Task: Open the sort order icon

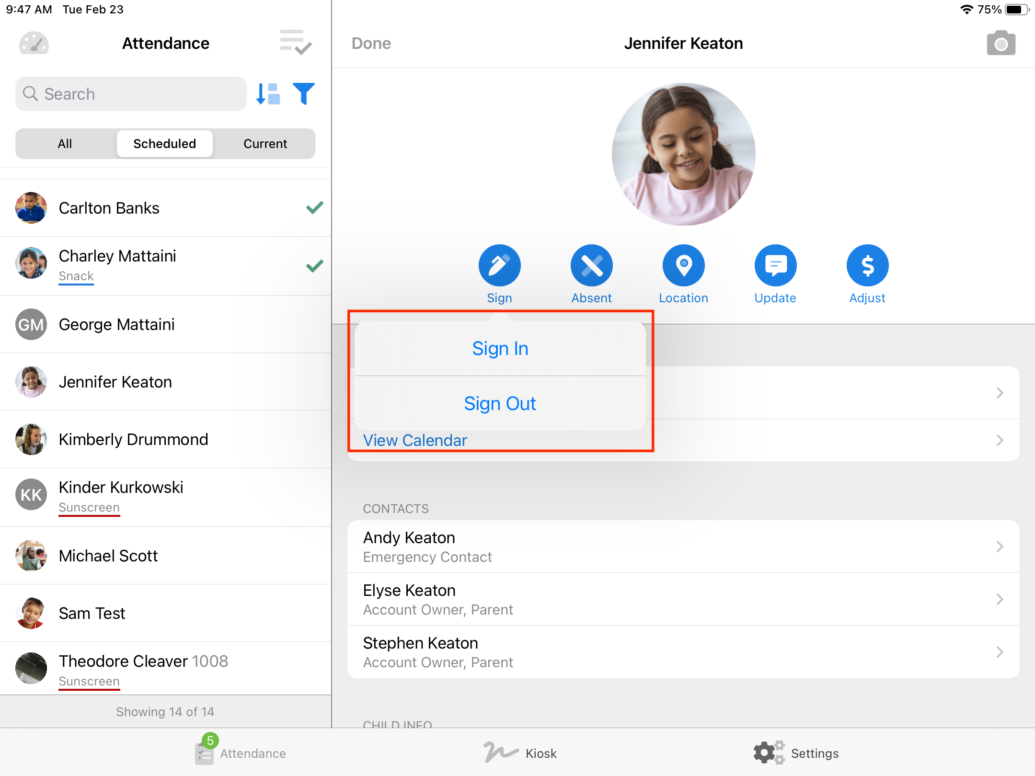Action: coord(268,94)
